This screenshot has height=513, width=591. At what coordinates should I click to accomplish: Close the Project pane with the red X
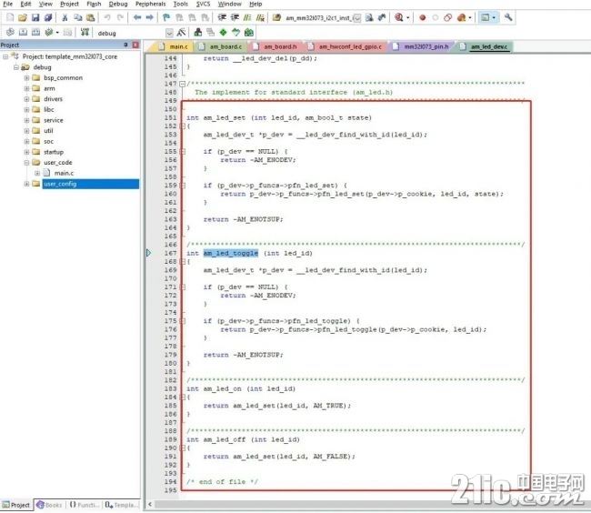pyautogui.click(x=135, y=45)
